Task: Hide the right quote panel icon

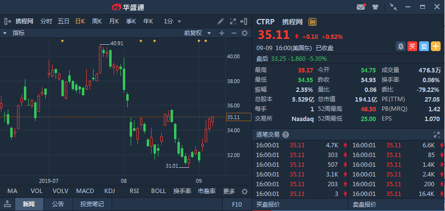Action: (244, 21)
